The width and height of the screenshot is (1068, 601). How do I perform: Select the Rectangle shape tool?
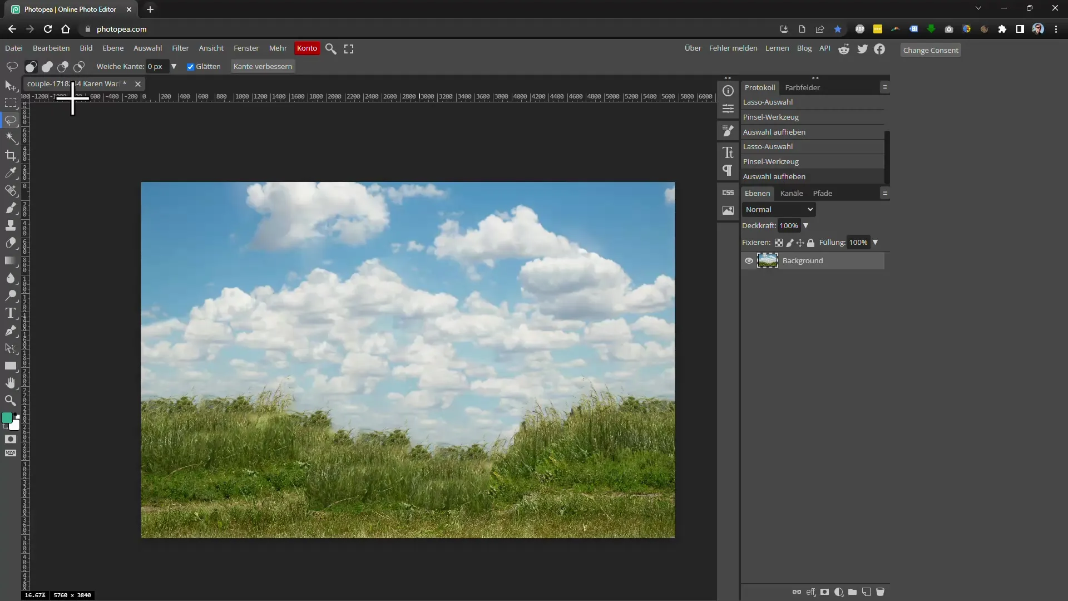coord(11,366)
